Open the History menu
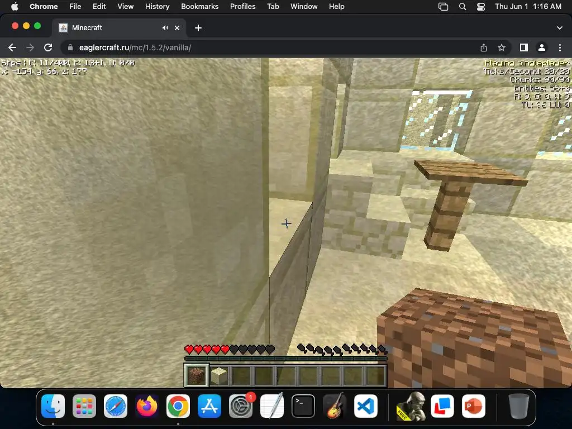Screen dimensions: 572x429 coord(157,6)
